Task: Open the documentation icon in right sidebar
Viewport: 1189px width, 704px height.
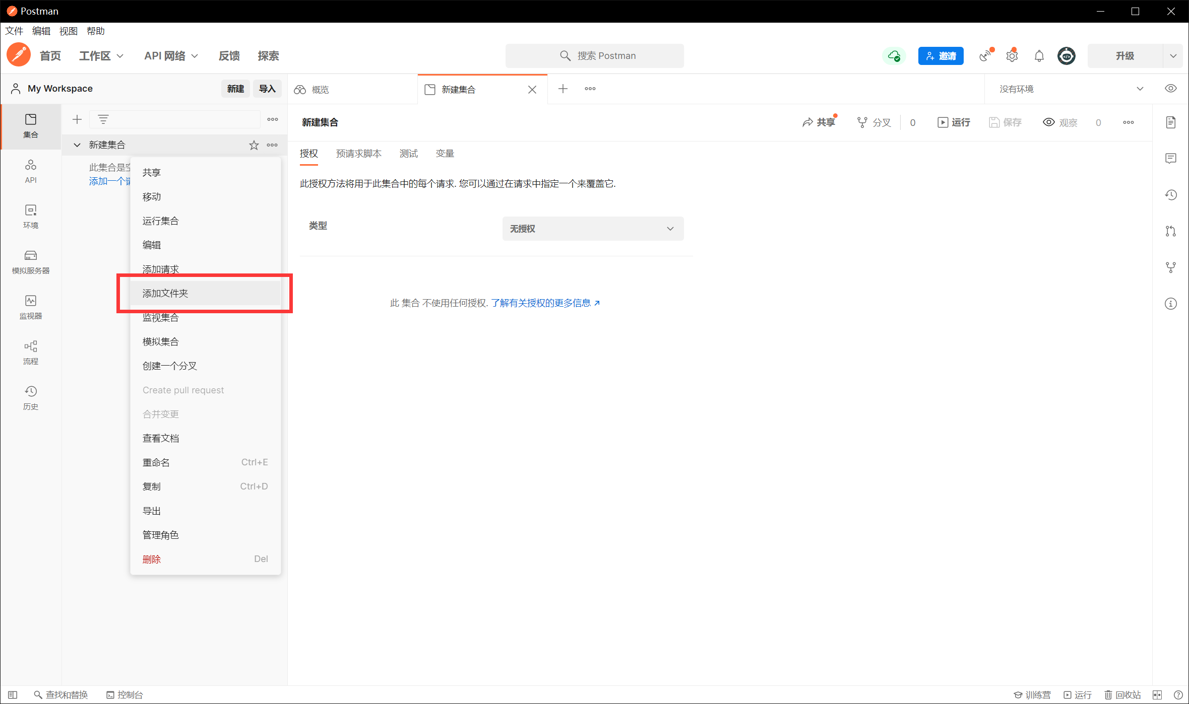Action: [x=1170, y=122]
